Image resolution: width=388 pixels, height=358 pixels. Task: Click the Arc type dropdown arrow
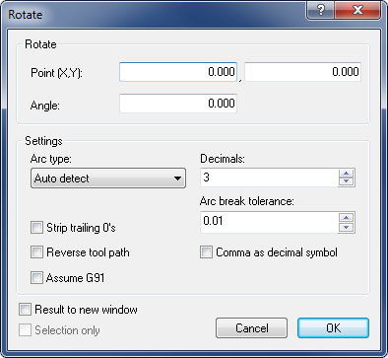(x=177, y=179)
